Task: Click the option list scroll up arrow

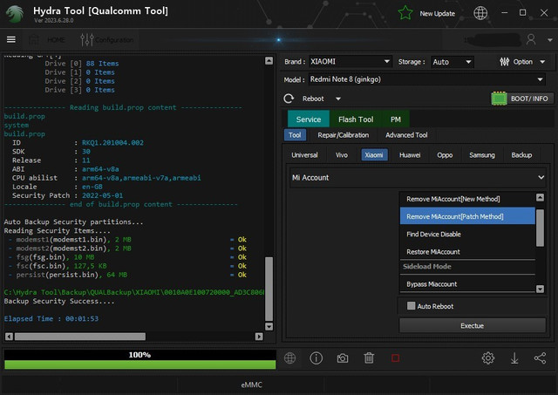Action: 540,197
